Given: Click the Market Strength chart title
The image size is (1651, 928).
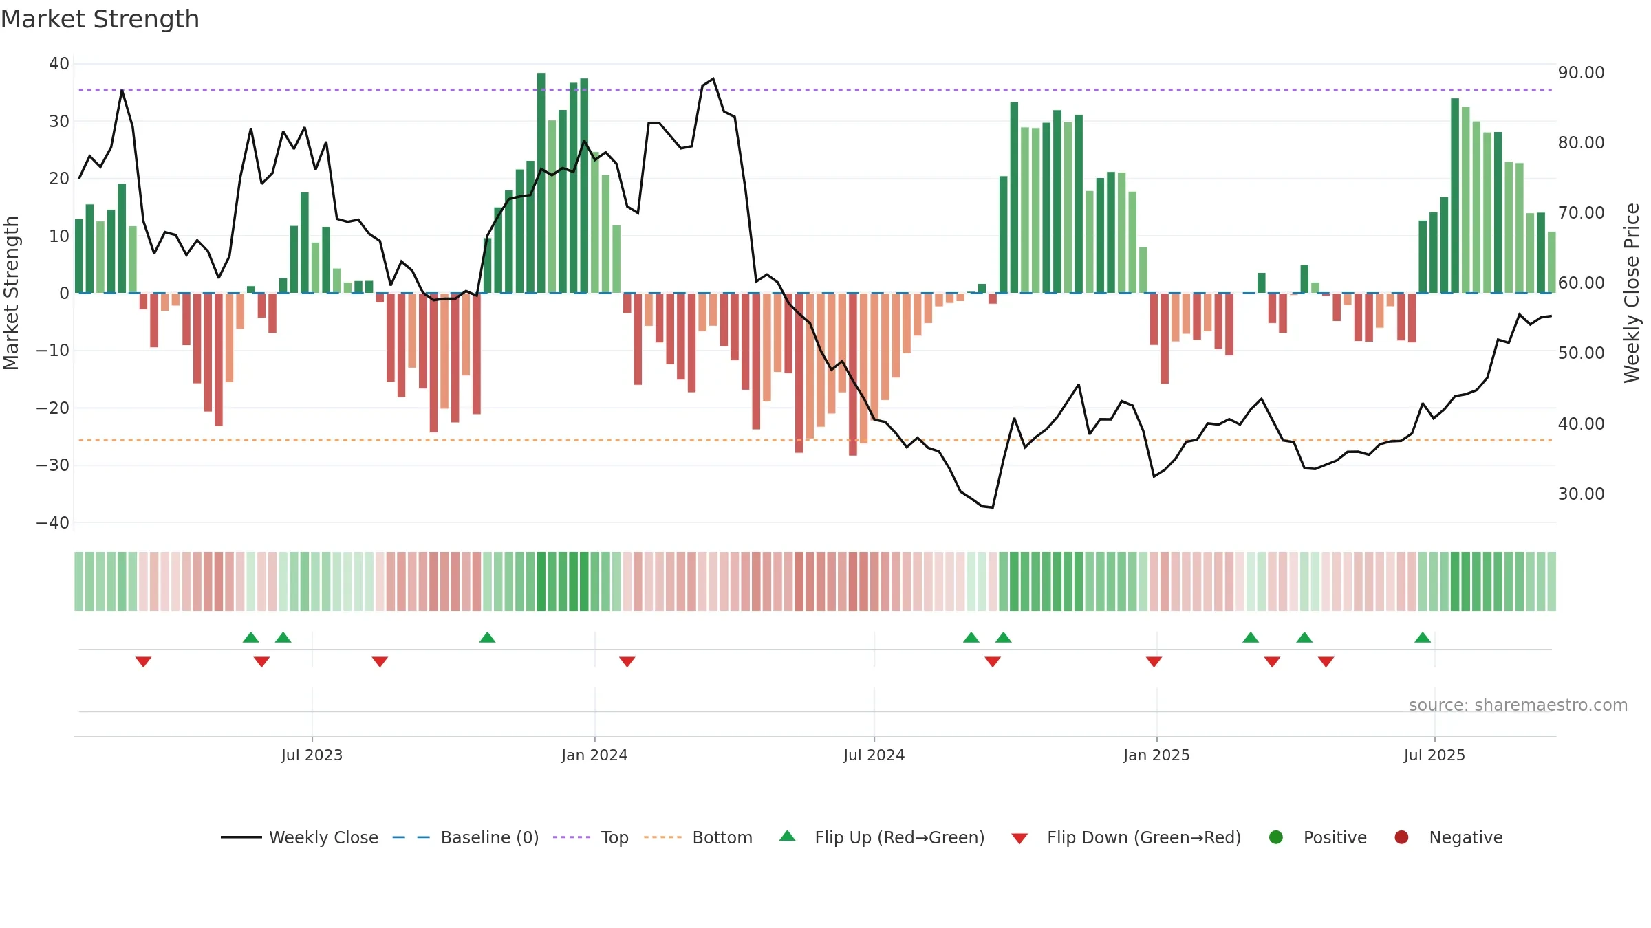Looking at the screenshot, I should 100,19.
